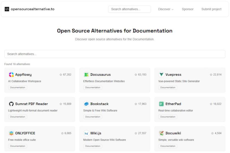Expand the Discover dropdown menu
This screenshot has height=153, width=230.
166,9
